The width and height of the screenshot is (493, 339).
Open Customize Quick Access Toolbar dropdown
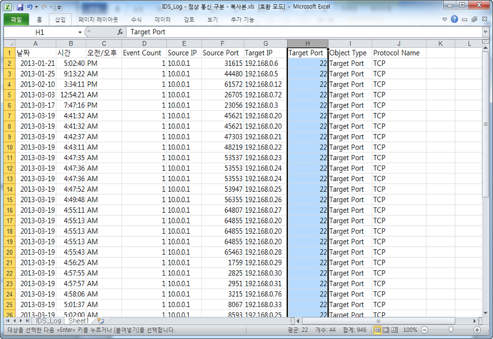click(59, 7)
